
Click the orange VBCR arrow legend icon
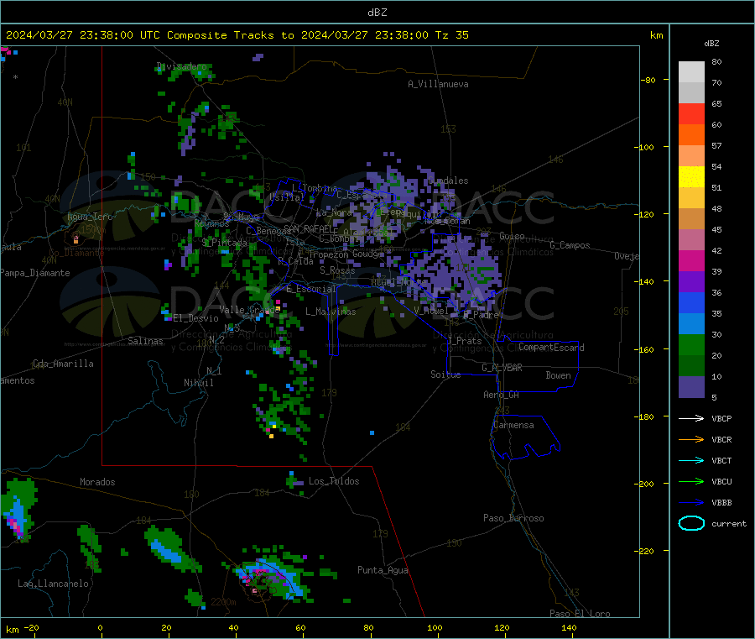click(x=691, y=439)
